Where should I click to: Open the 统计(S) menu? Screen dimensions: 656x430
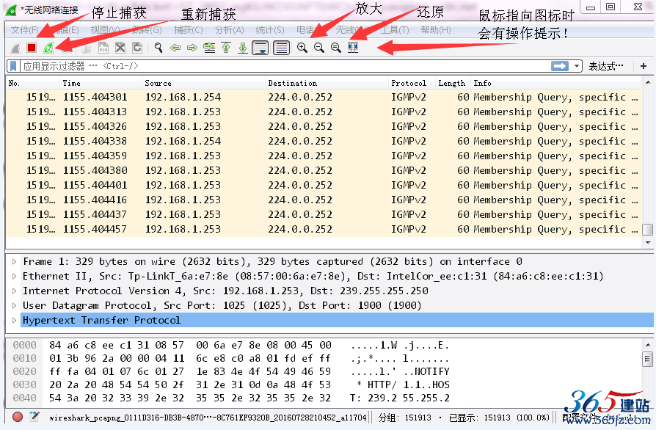click(x=270, y=30)
